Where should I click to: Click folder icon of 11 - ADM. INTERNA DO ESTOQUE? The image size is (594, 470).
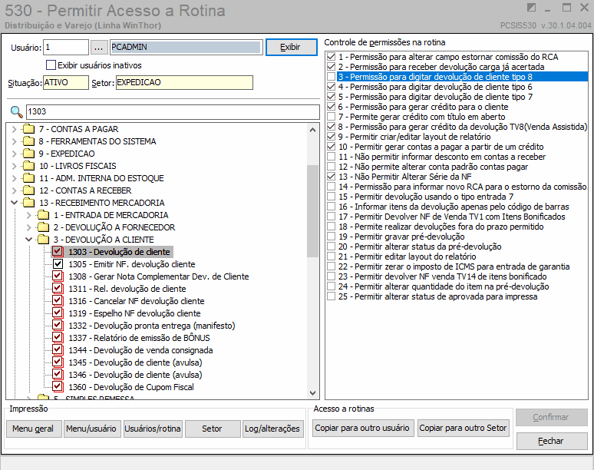[x=28, y=178]
